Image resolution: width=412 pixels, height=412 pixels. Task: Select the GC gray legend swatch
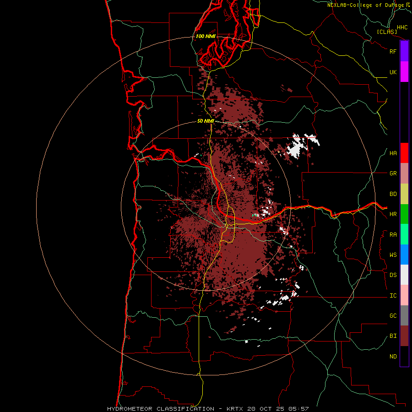point(404,315)
